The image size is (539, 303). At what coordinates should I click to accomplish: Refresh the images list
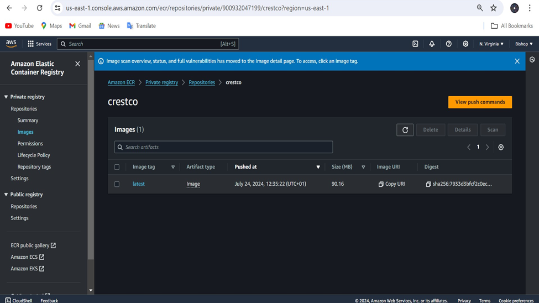coord(405,130)
